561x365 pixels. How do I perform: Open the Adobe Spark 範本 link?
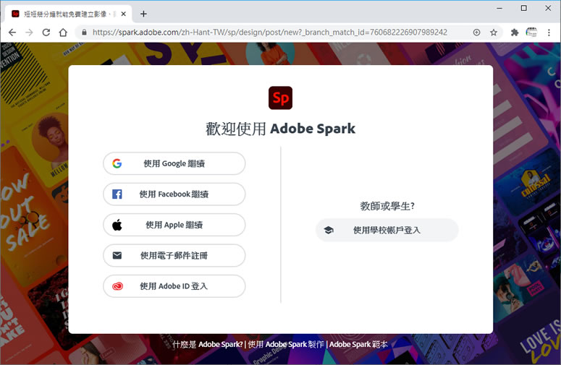coord(358,344)
